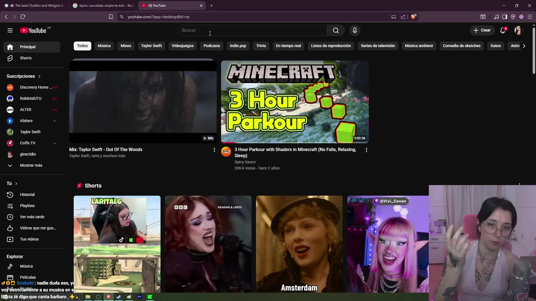Click the YouTube logo

[x=33, y=30]
